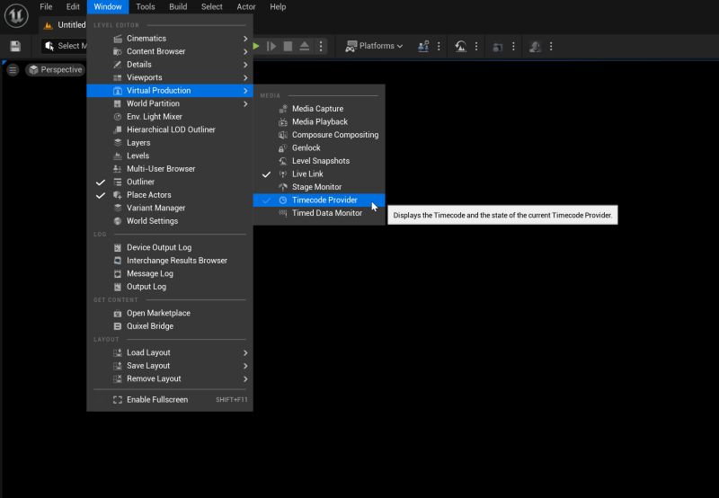Expand the Viewports submenu arrow

pos(245,77)
